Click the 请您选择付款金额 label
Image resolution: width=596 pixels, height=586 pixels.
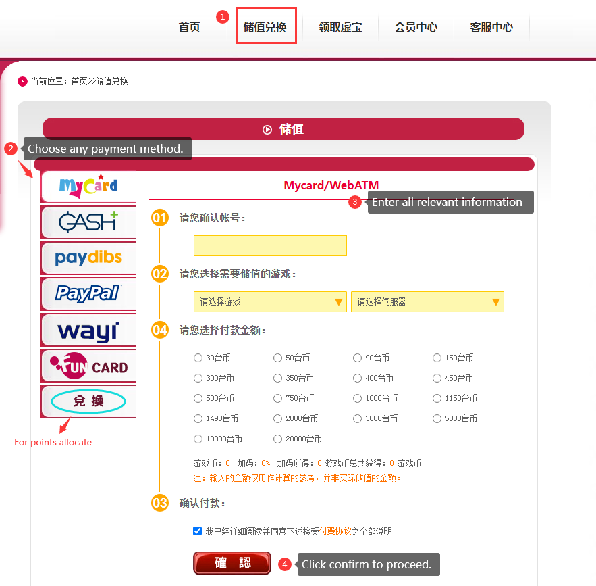[x=223, y=330]
